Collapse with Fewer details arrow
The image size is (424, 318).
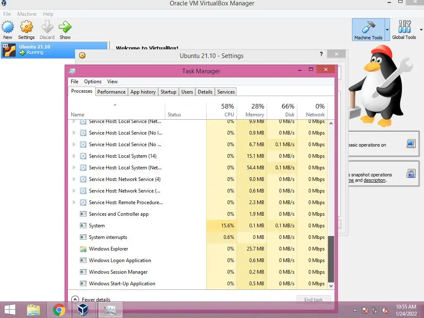75,299
